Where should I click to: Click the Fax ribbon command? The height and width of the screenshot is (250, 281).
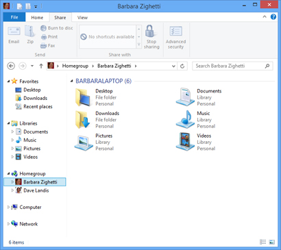48,46
